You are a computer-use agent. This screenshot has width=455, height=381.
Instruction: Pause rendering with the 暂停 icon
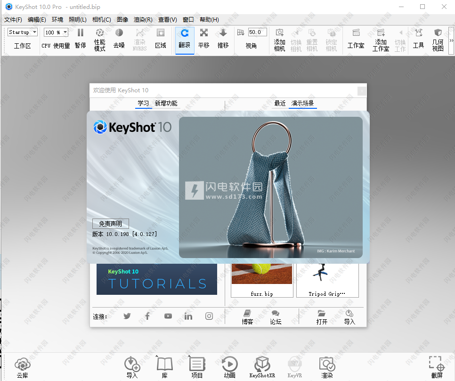81,39
